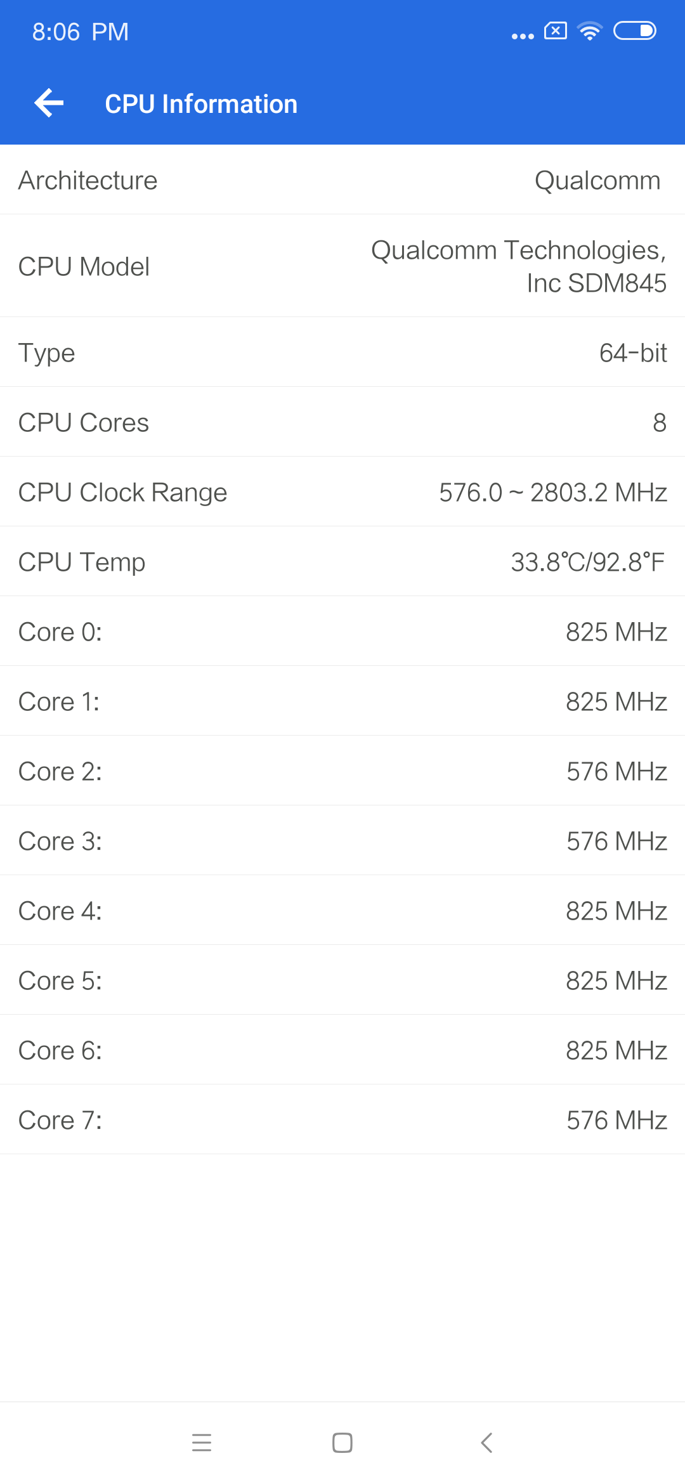Select the Core 4 frequency row
The image size is (685, 1484).
pyautogui.click(x=342, y=911)
